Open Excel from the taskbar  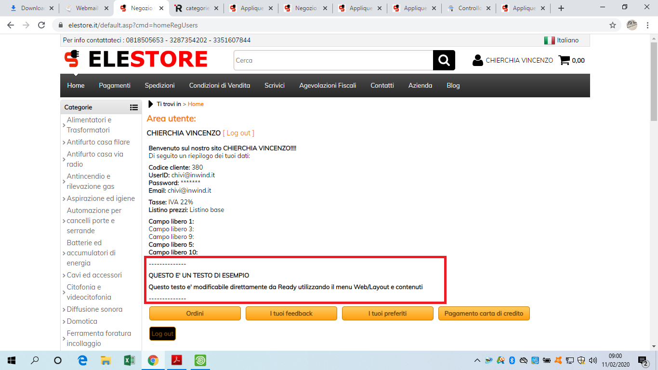[129, 360]
